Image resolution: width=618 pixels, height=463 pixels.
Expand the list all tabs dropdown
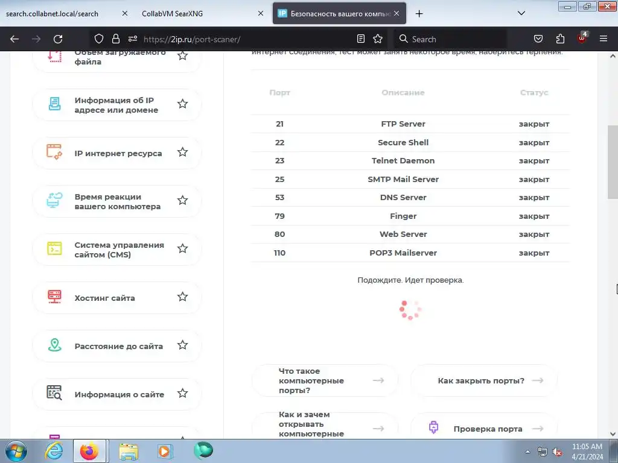[x=521, y=13]
